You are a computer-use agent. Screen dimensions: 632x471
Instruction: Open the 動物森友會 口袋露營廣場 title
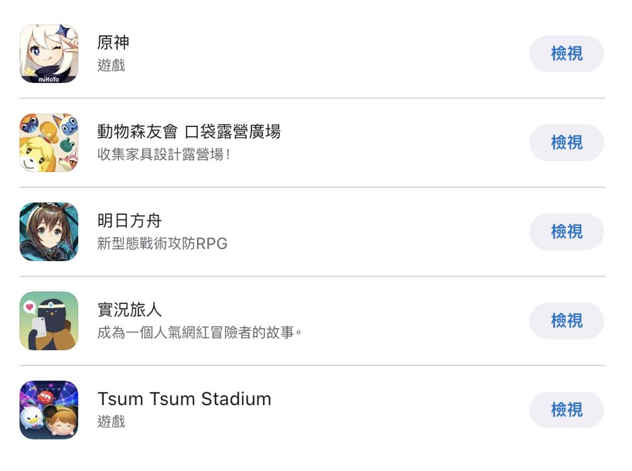tap(189, 132)
